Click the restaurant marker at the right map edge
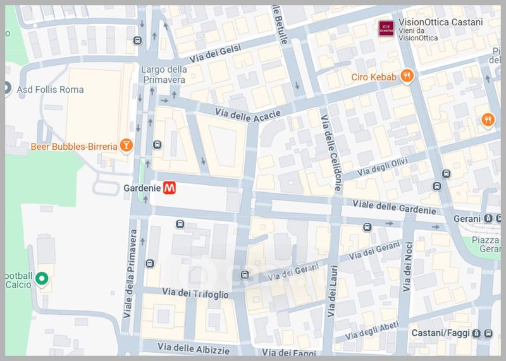The image size is (506, 361). [488, 120]
